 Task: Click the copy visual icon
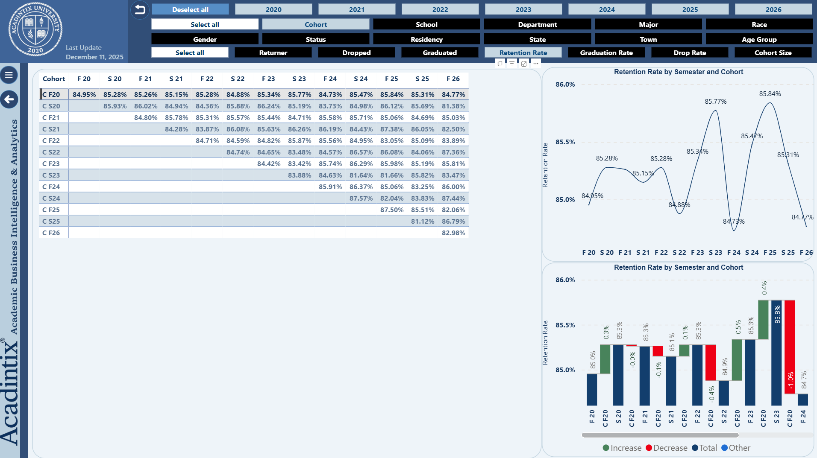[x=500, y=64]
